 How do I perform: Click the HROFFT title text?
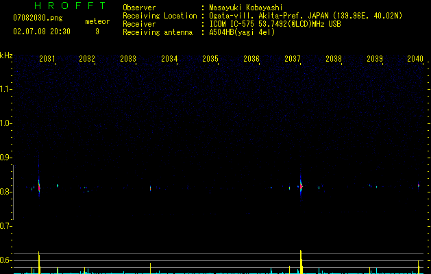pos(71,5)
